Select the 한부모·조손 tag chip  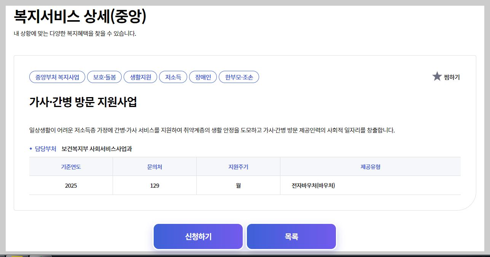239,77
